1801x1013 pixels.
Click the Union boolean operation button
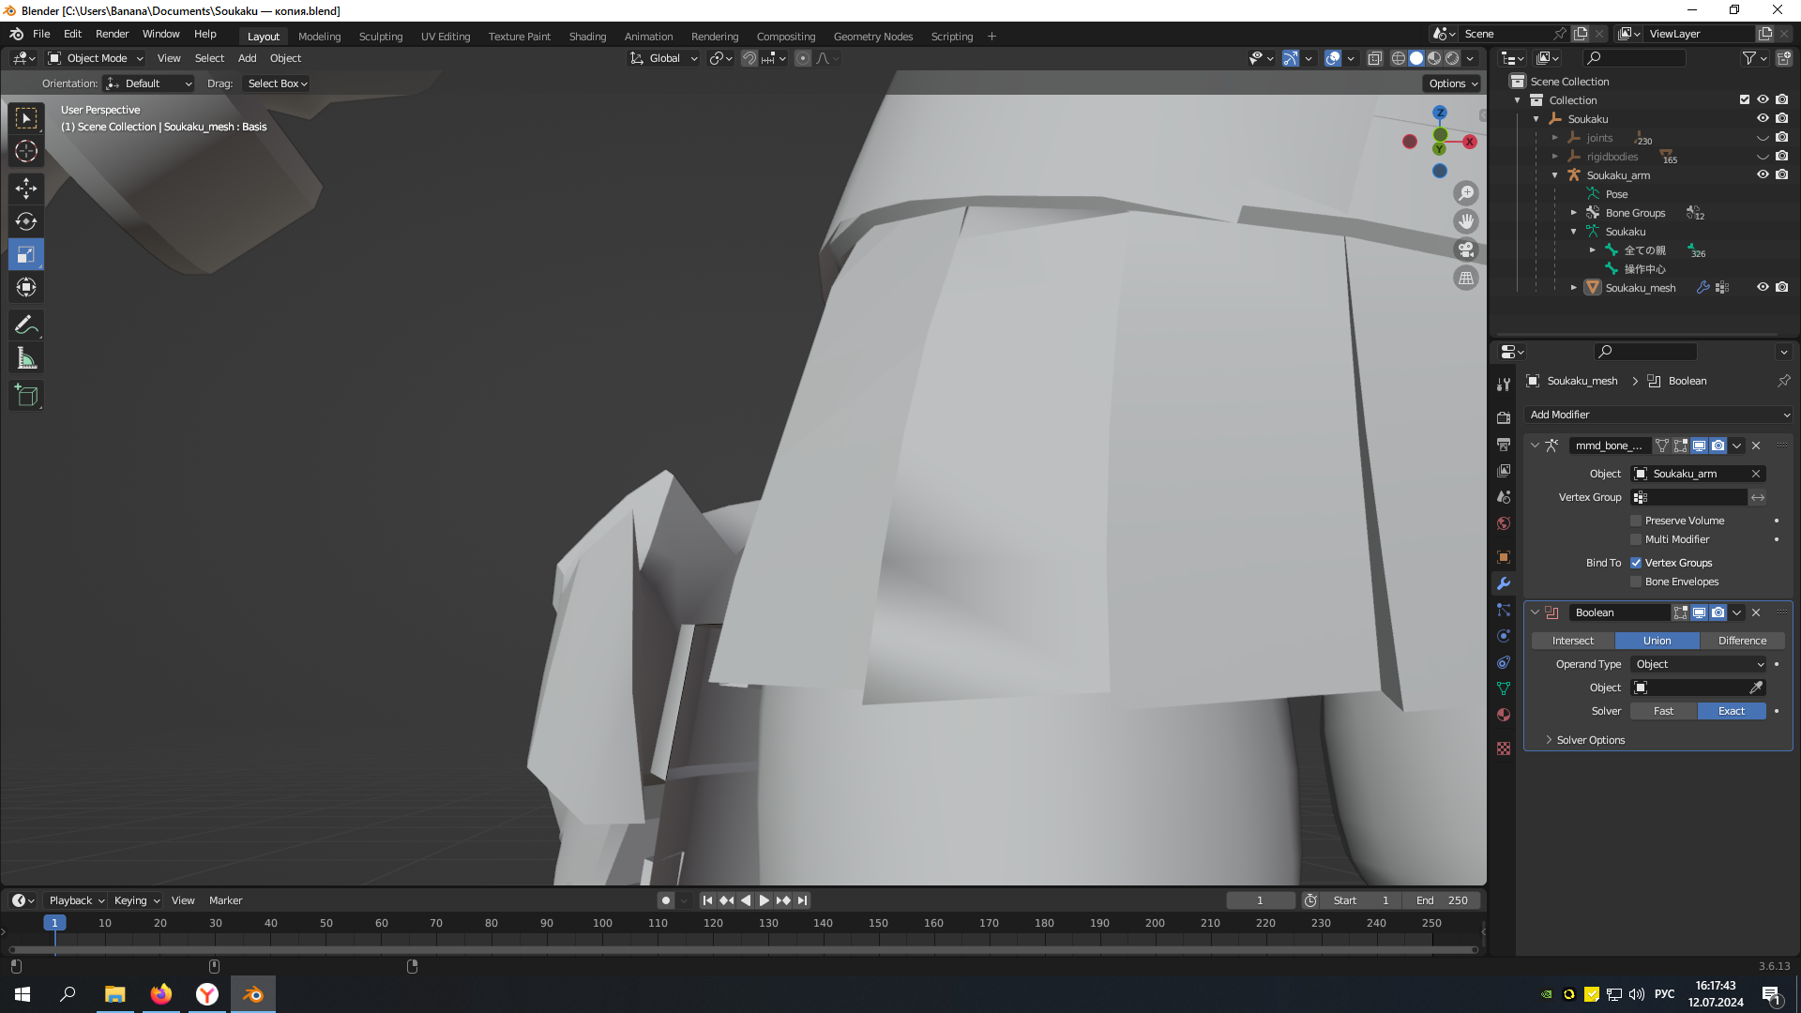click(x=1657, y=640)
